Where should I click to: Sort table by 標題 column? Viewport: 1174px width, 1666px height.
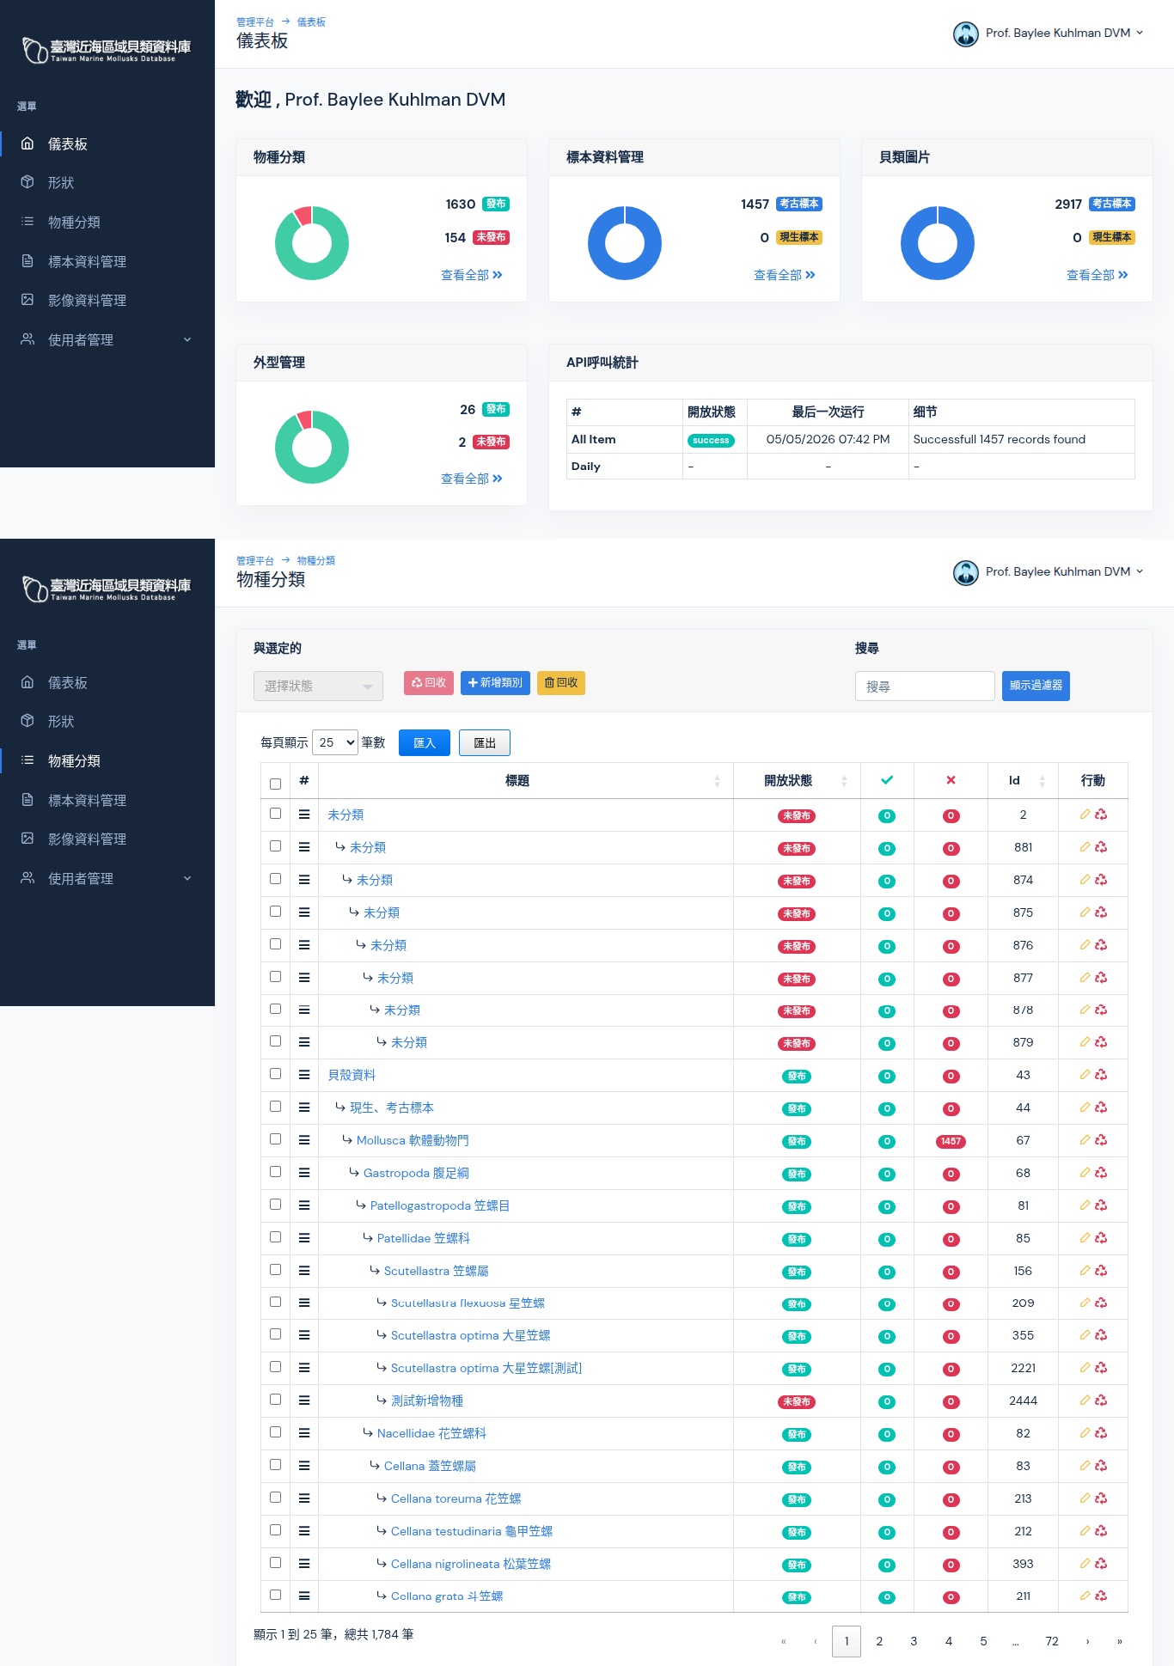(x=526, y=780)
